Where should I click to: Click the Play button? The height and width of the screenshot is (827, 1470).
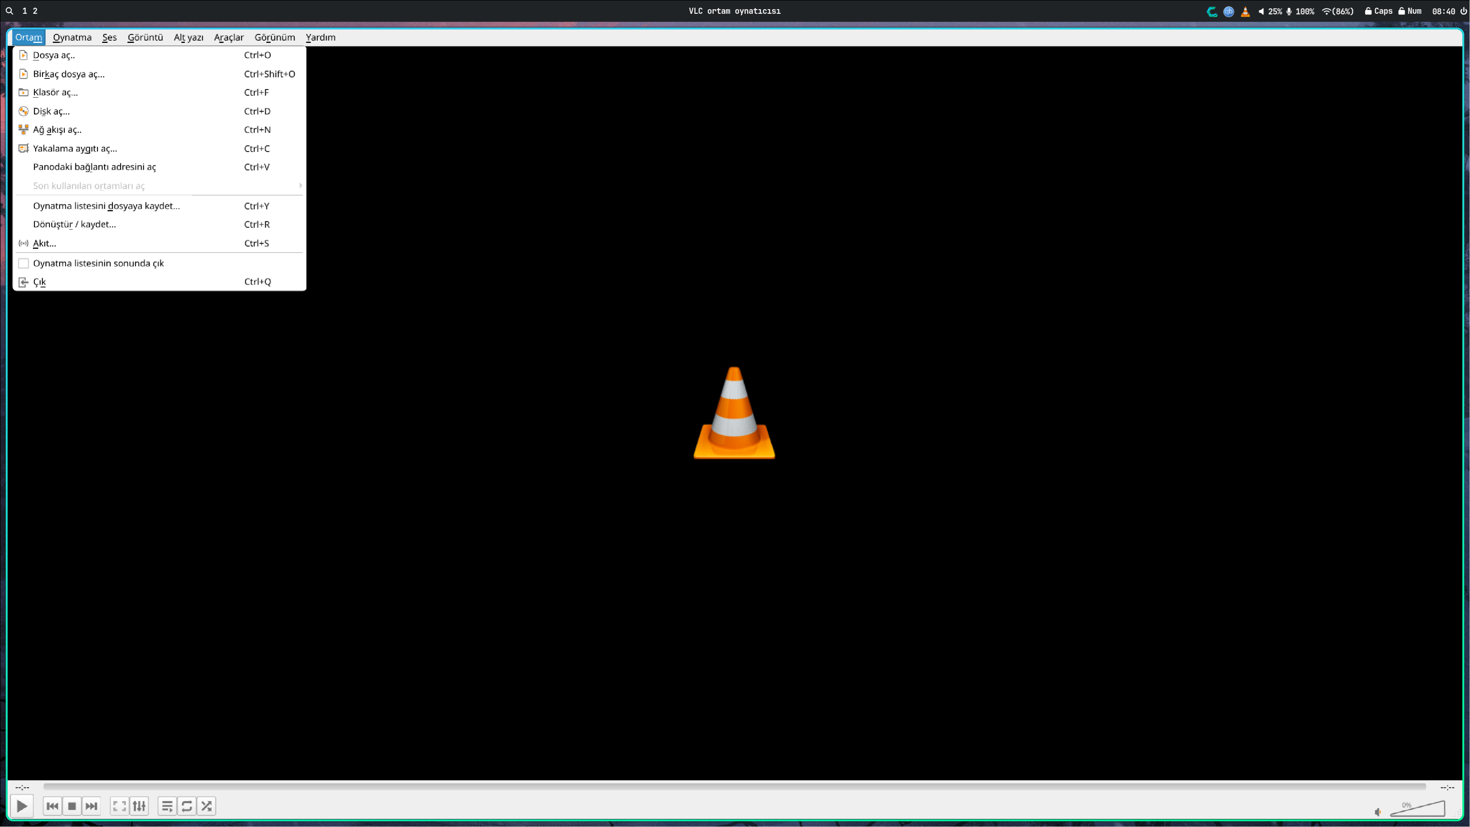22,806
